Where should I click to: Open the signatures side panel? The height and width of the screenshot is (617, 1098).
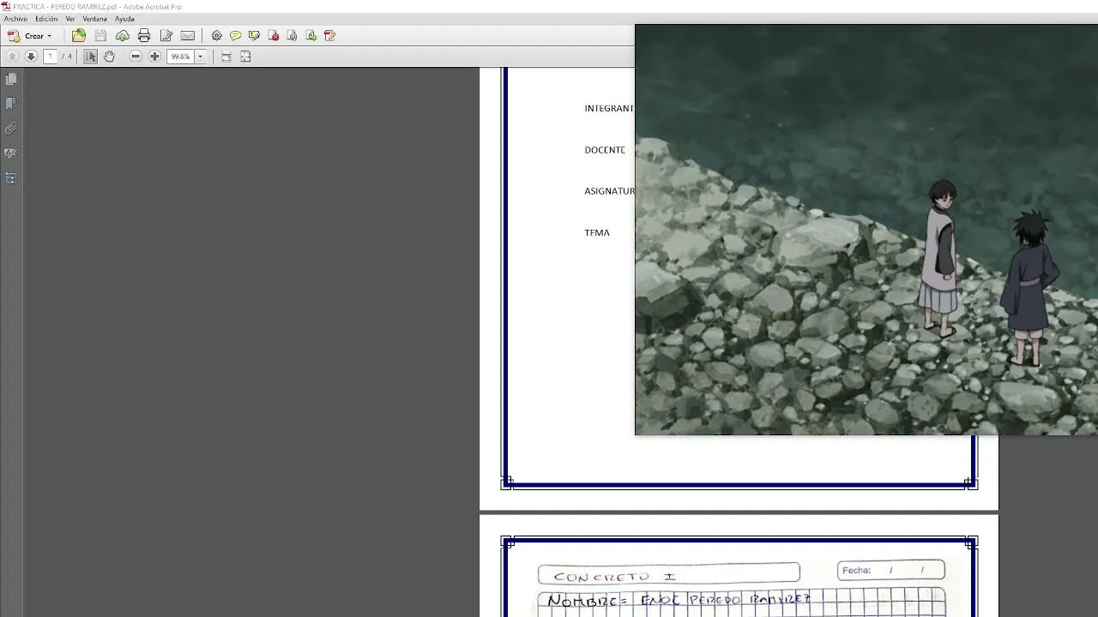pos(11,153)
